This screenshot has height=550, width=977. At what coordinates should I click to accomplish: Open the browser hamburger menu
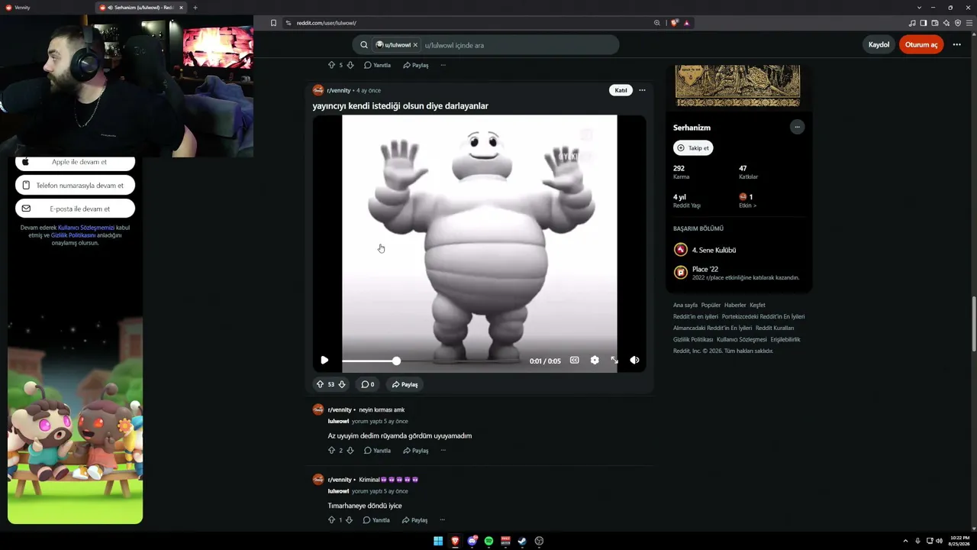[969, 23]
